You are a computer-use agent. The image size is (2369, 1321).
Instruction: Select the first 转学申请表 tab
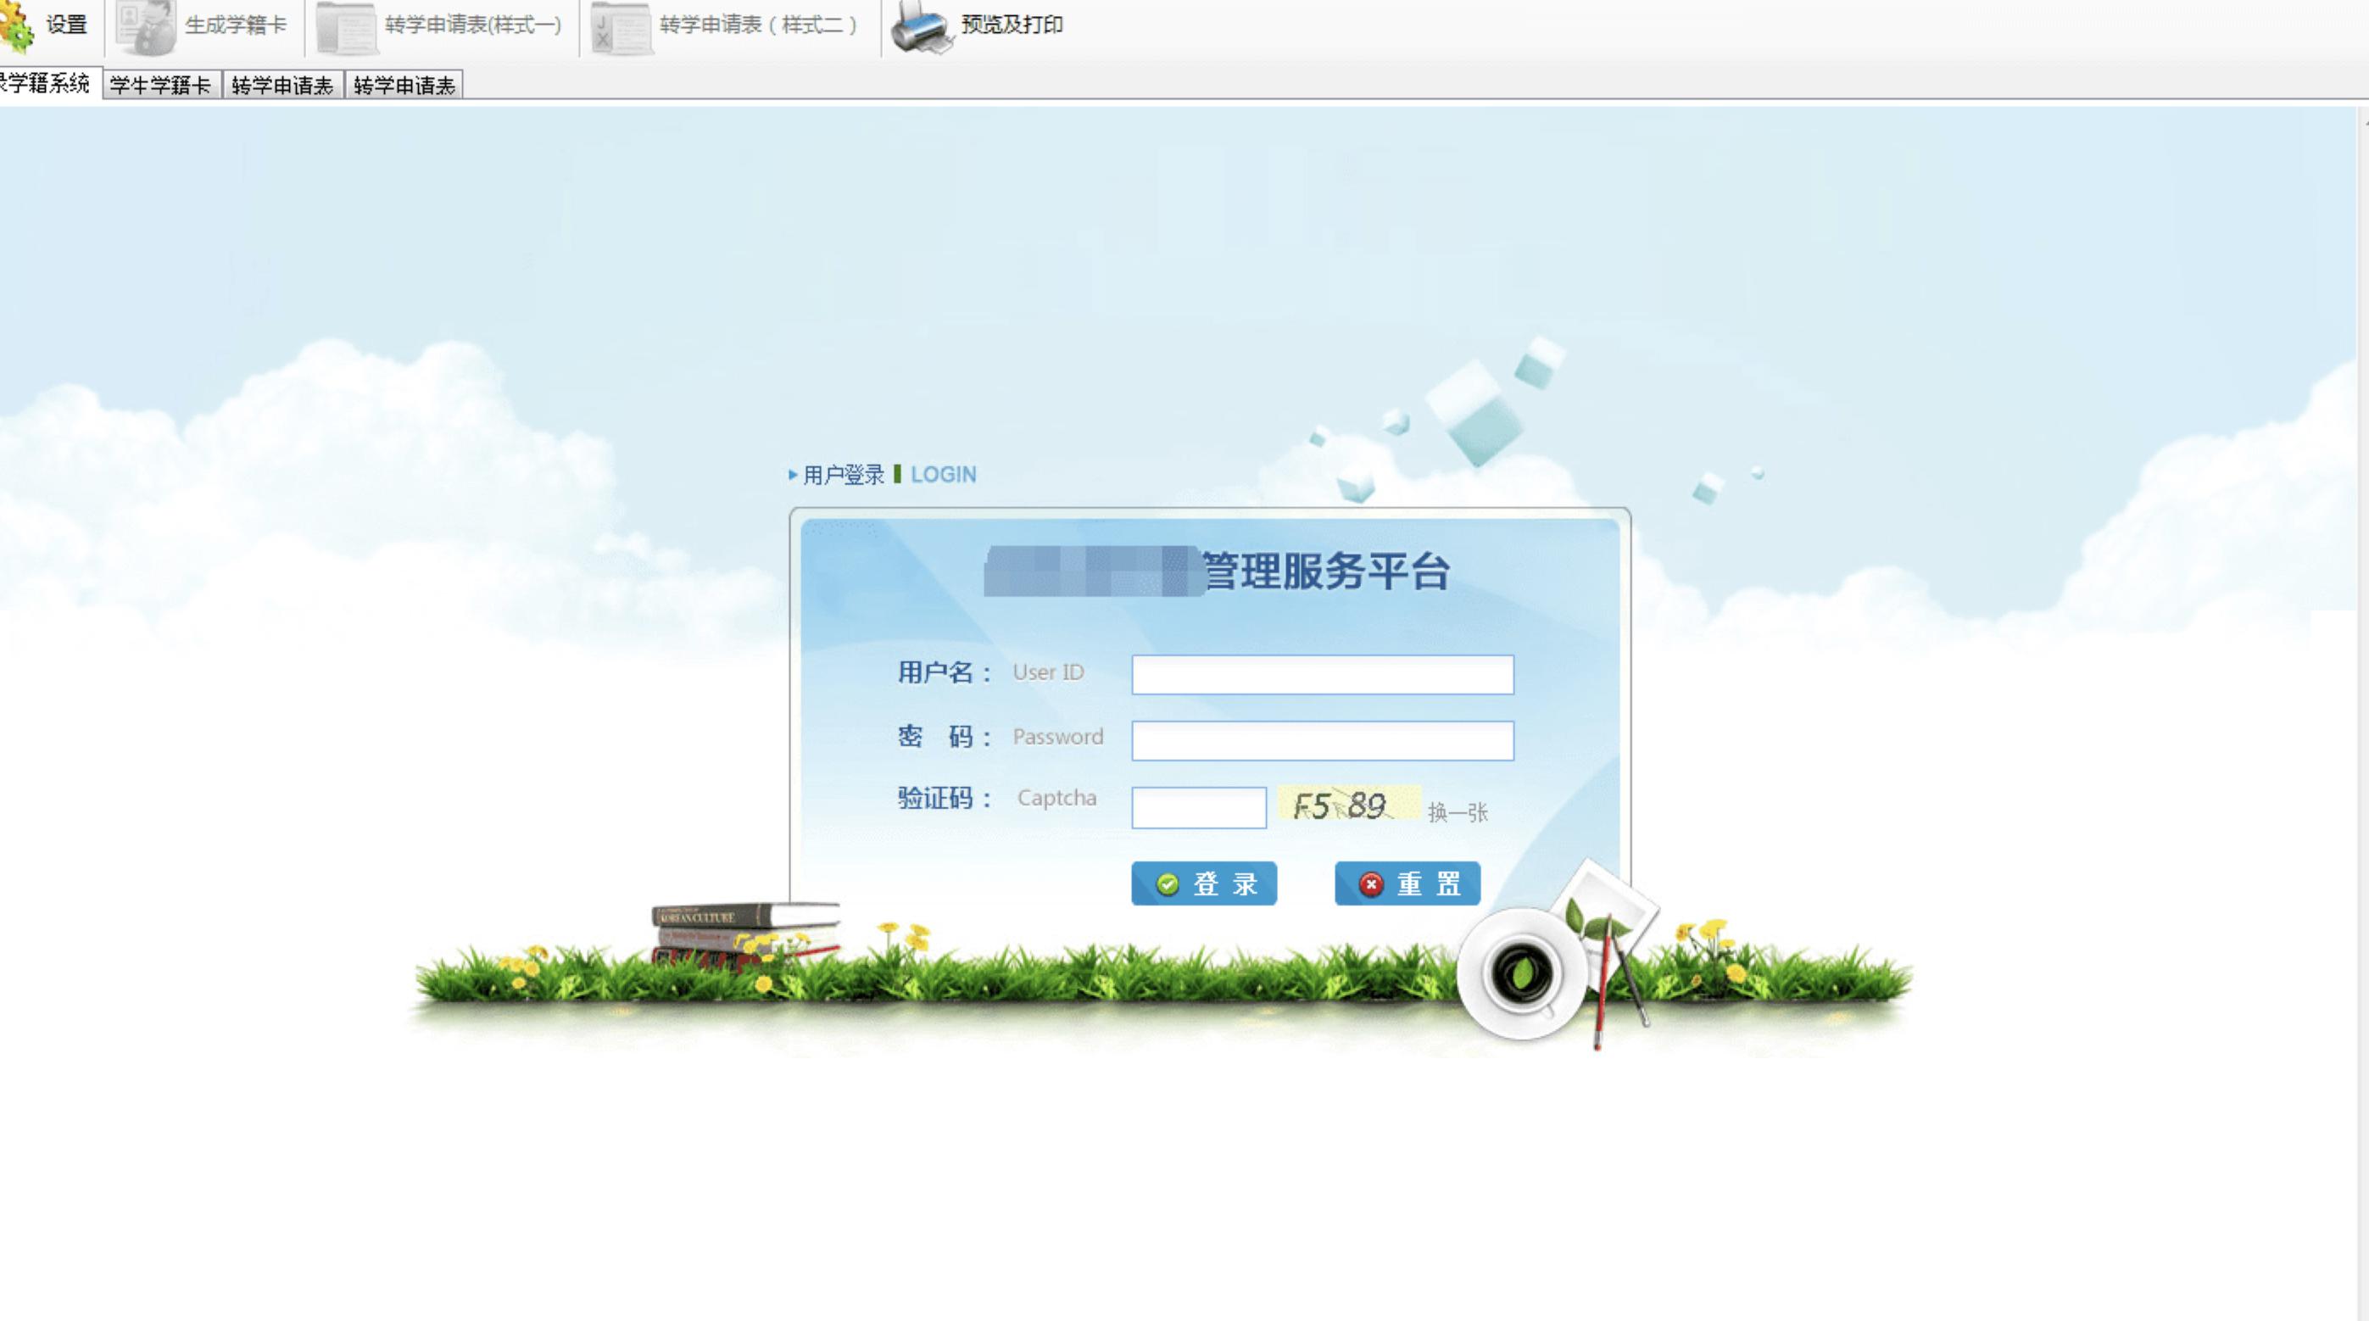tap(282, 86)
